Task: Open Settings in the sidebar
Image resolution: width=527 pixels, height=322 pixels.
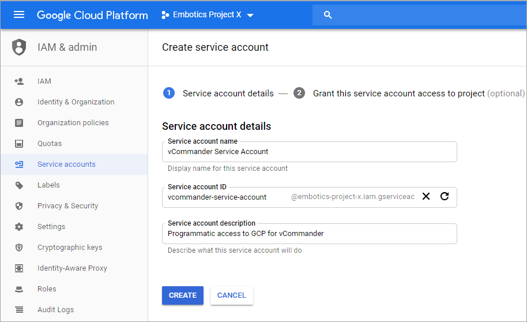Action: tap(51, 227)
